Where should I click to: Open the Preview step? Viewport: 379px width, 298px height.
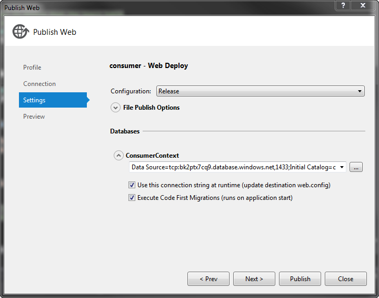point(34,117)
